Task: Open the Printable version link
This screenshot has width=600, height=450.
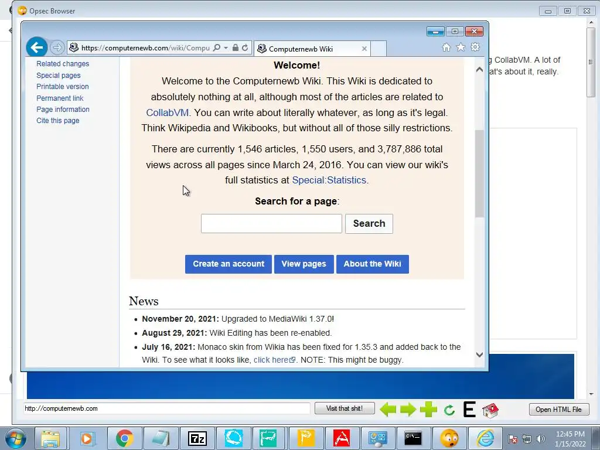Action: (x=63, y=87)
